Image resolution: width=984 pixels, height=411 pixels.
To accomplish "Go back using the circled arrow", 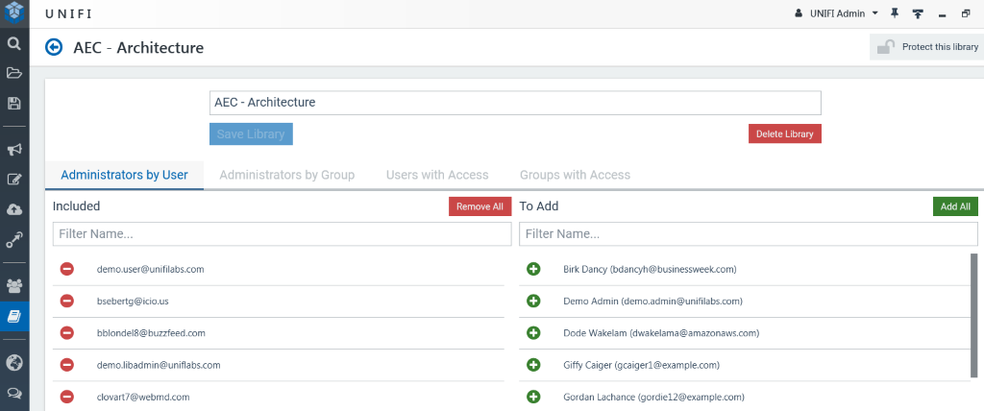I will [54, 47].
